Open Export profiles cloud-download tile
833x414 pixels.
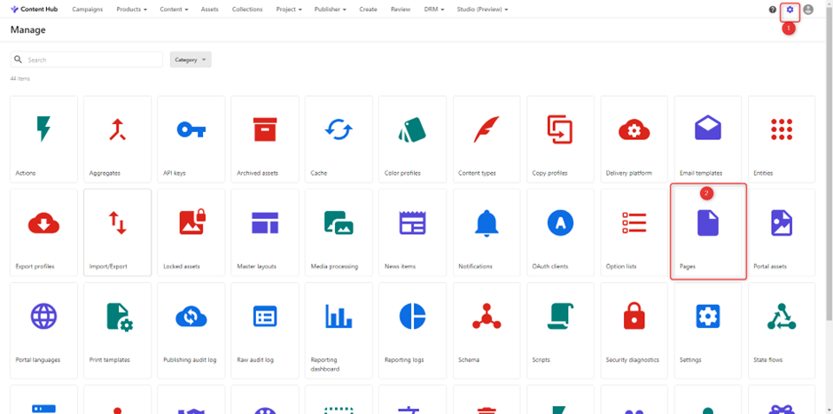pos(43,232)
